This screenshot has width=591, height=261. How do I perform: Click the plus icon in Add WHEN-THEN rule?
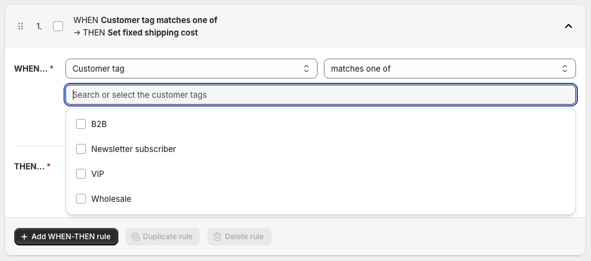(24, 237)
